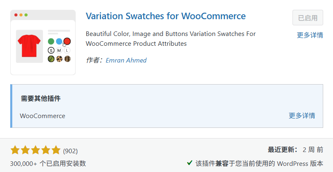Click the 需要其他插件 notice heading

pyautogui.click(x=41, y=98)
